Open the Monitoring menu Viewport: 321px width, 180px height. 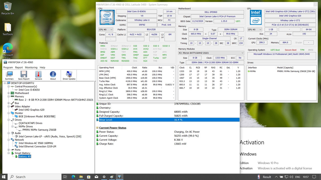point(31,67)
